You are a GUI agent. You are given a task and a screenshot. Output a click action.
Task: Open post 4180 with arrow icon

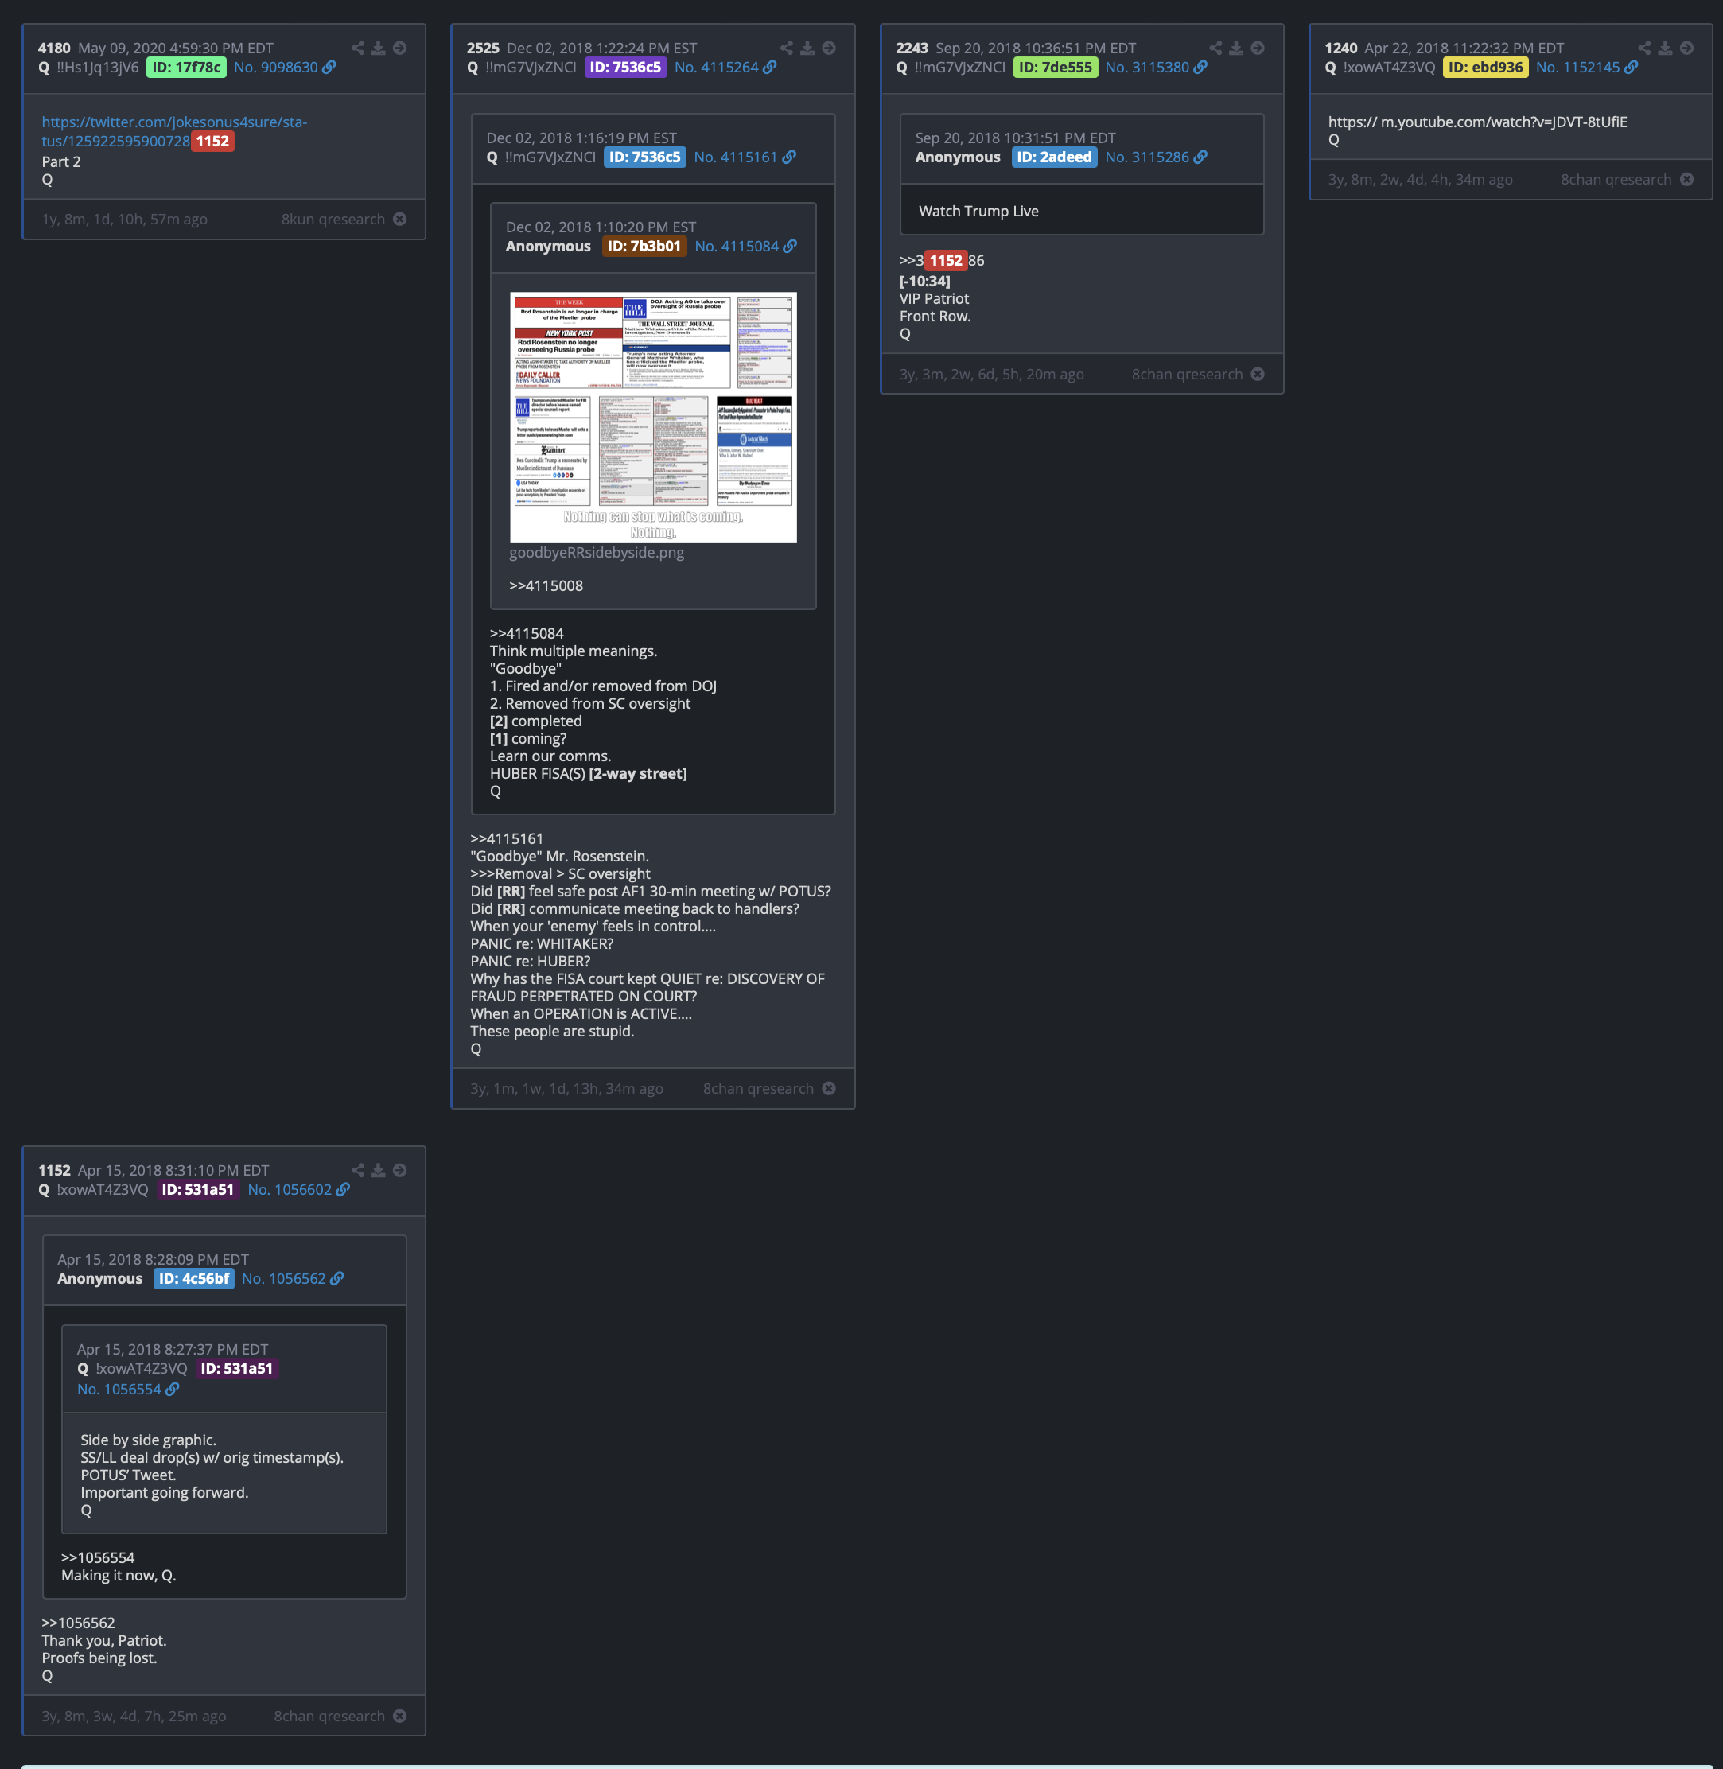(400, 48)
